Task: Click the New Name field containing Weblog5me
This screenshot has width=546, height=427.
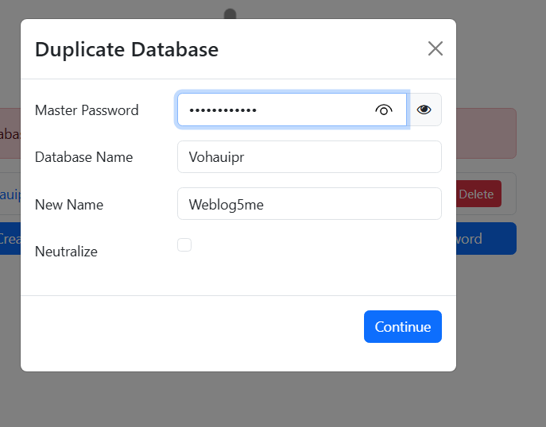Action: point(308,204)
